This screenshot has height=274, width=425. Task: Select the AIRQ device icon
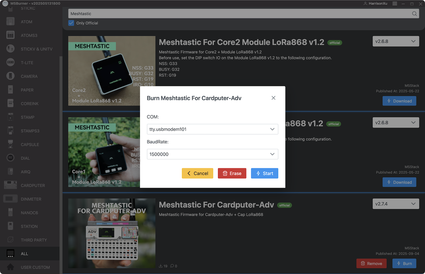pyautogui.click(x=10, y=172)
